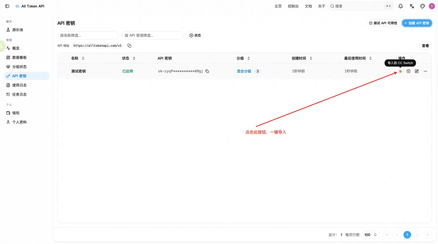The image size is (438, 244).
Task: Sort by 名称 column
Action: click(78, 58)
